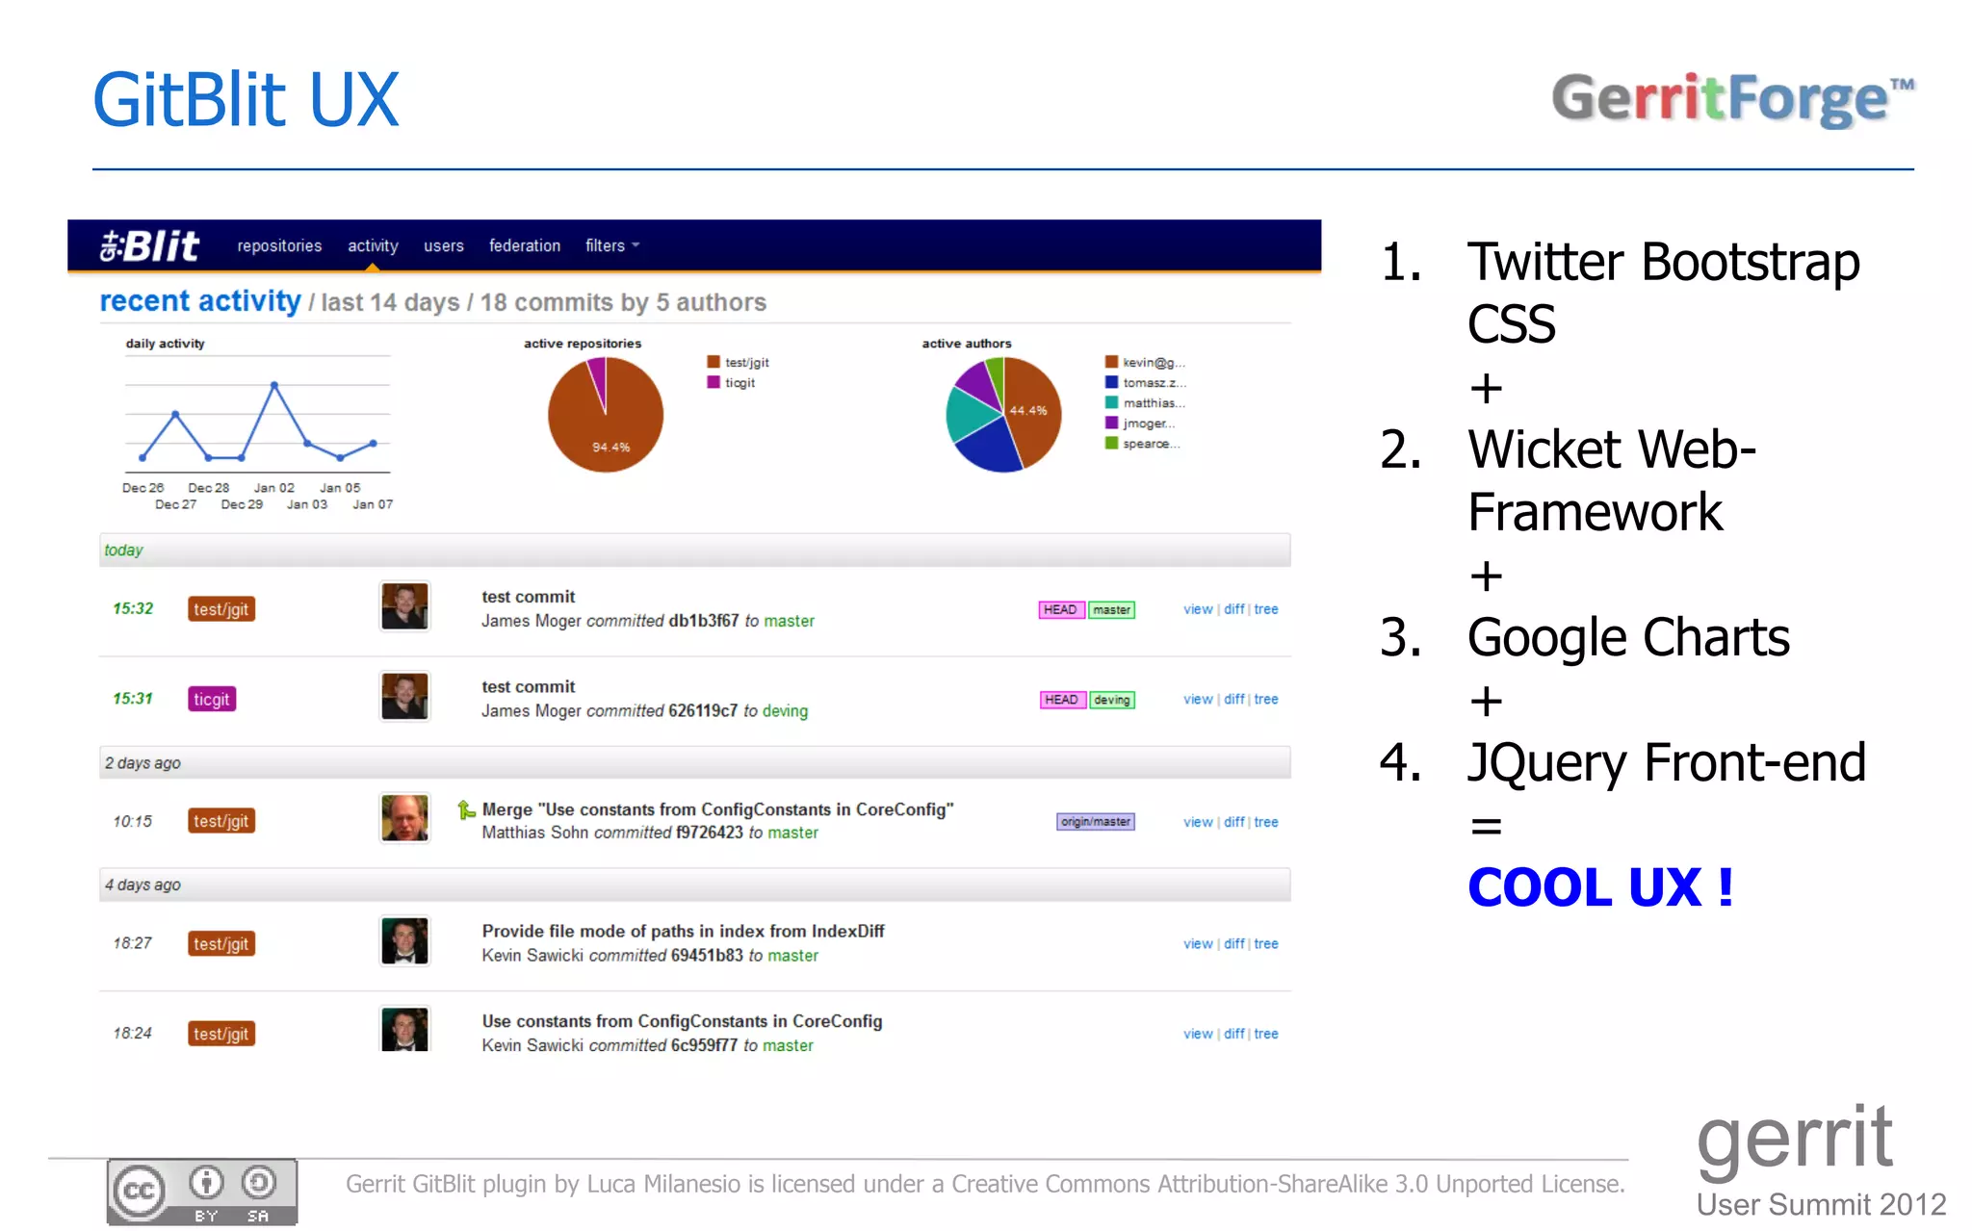Click James Moger avatar for commit db1b3f67

point(404,606)
